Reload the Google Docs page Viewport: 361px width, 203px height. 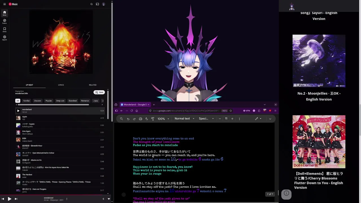point(131,111)
